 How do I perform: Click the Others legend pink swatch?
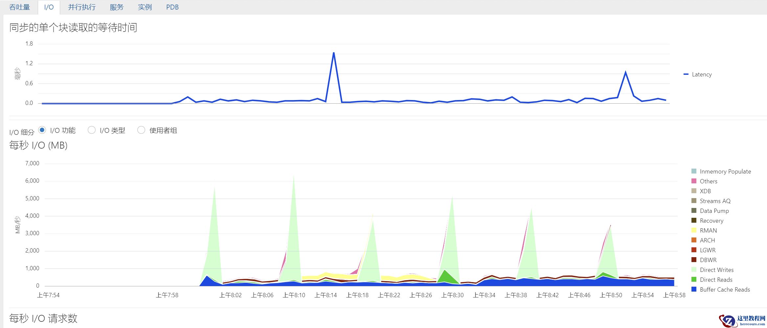click(x=694, y=181)
